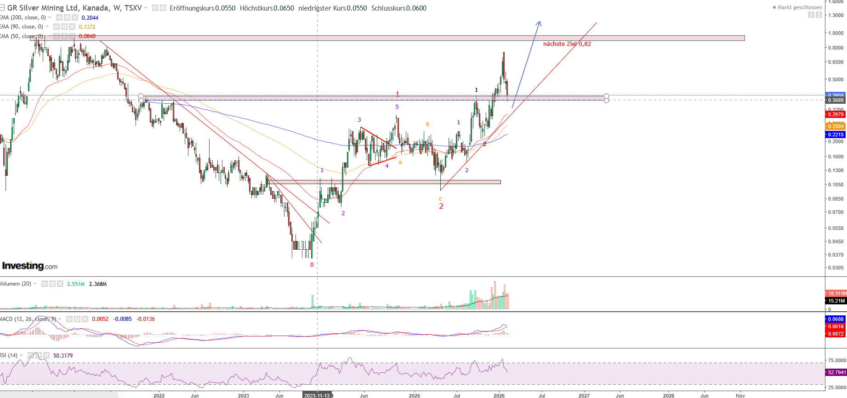The width and height of the screenshot is (847, 398).
Task: Select the right handle circle of price zone
Action: pos(606,96)
